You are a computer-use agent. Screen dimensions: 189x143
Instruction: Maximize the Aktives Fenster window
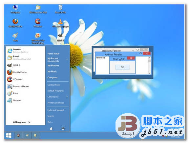coord(140,54)
